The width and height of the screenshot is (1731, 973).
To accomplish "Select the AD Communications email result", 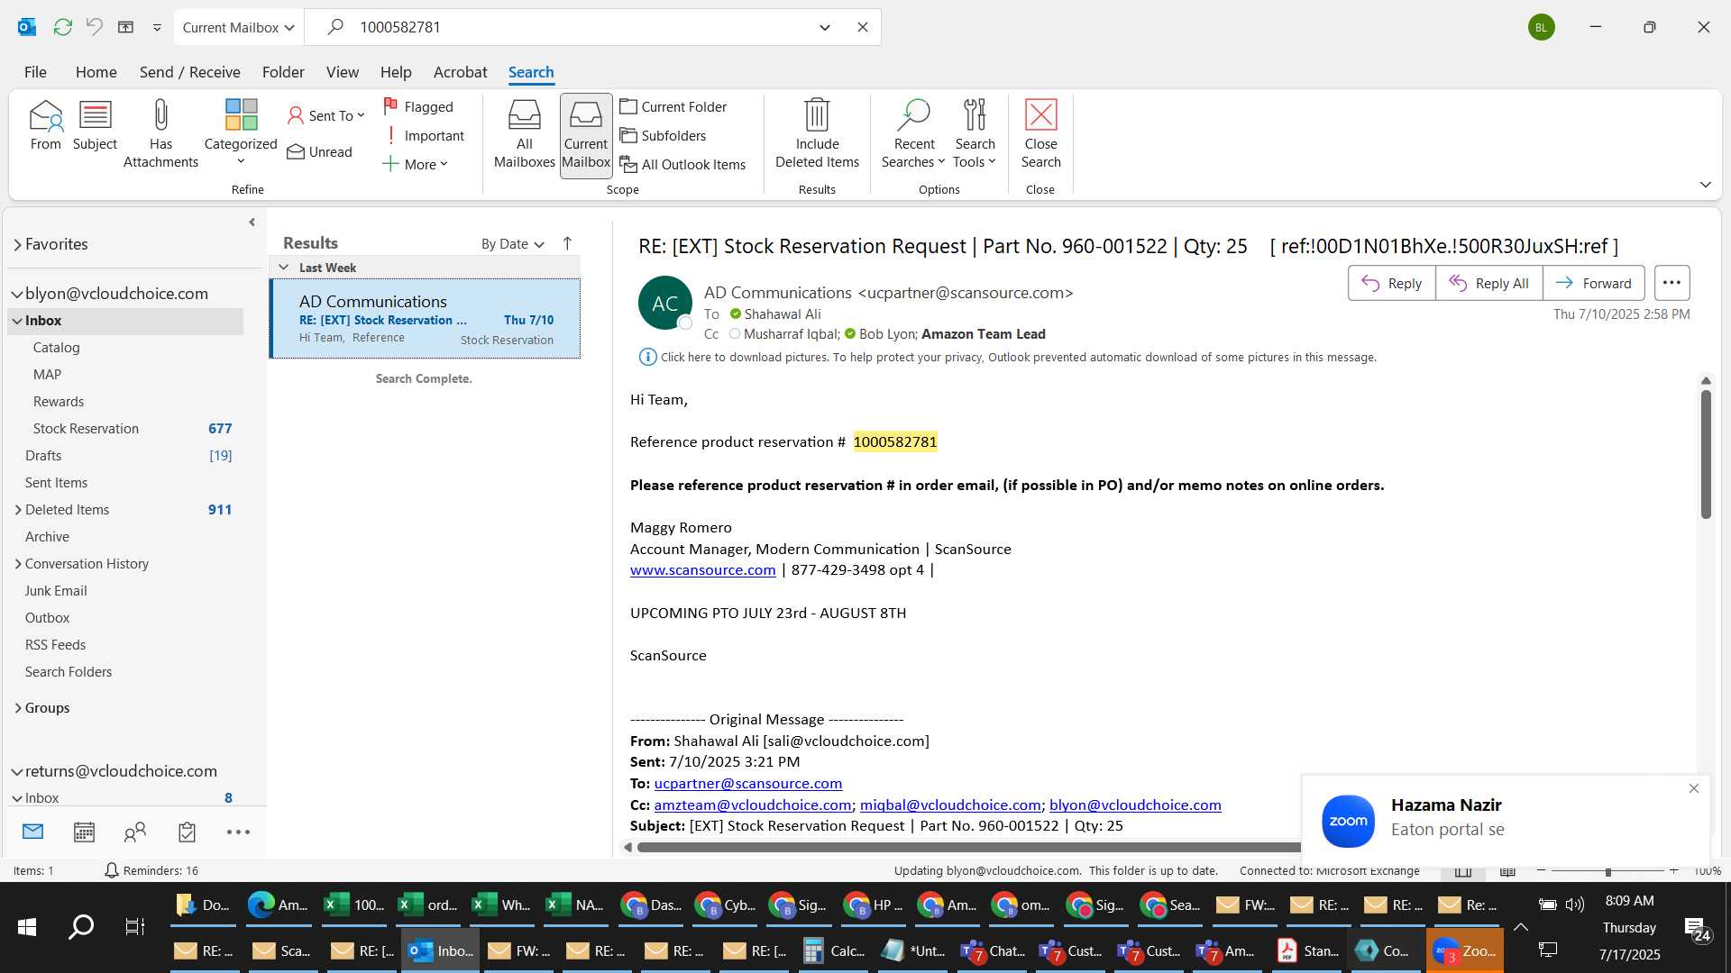I will (425, 319).
